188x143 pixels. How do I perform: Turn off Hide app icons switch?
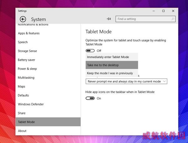[x=90, y=98]
